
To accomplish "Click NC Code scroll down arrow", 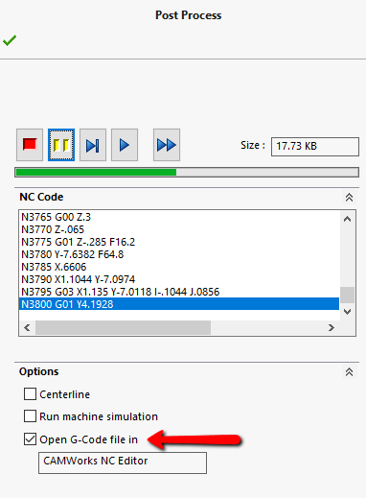I will pyautogui.click(x=347, y=312).
